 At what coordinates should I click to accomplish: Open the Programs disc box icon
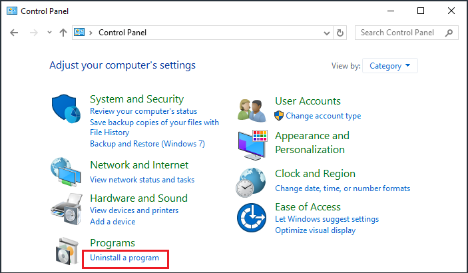click(x=67, y=251)
